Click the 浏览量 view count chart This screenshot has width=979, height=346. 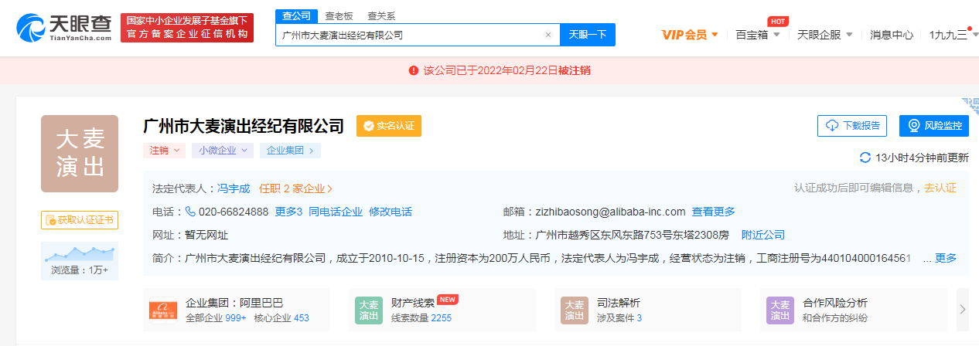[80, 261]
